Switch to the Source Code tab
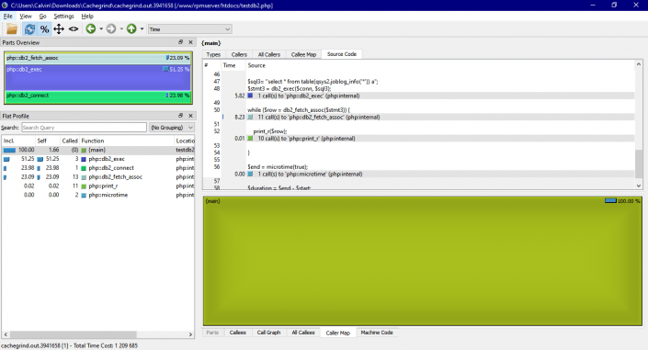This screenshot has height=350, width=648. [x=342, y=54]
